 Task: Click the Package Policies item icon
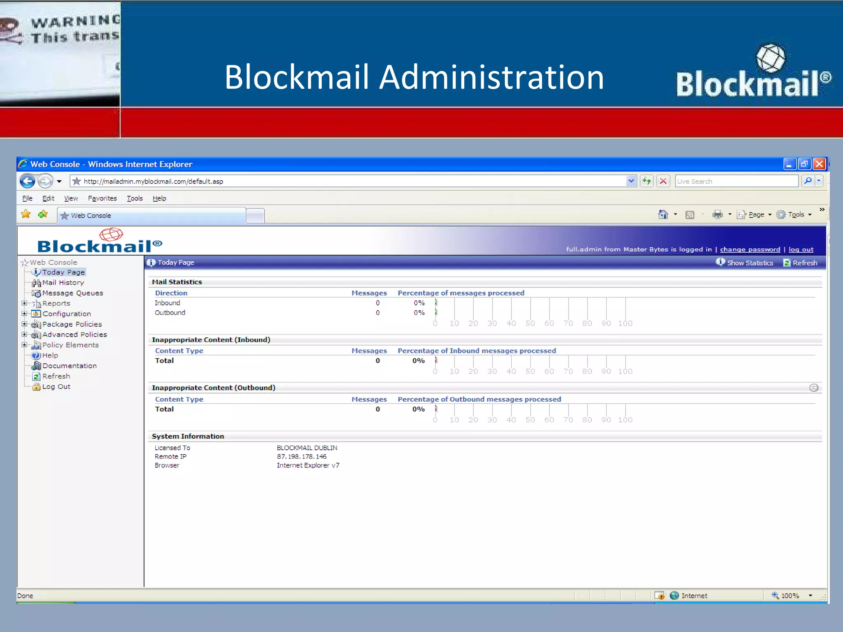[36, 324]
